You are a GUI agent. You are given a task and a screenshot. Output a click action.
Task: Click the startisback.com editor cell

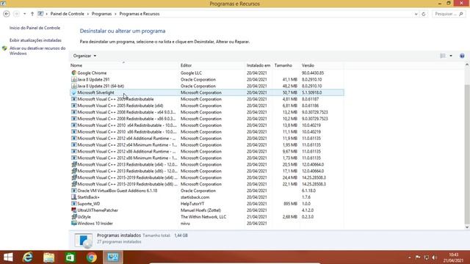pyautogui.click(x=195, y=197)
